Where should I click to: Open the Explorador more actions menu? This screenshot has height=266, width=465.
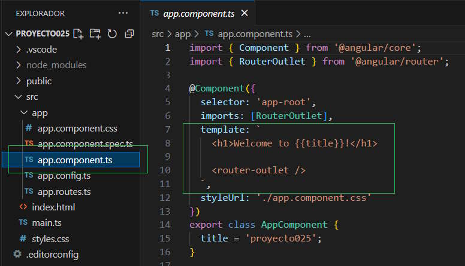point(123,13)
